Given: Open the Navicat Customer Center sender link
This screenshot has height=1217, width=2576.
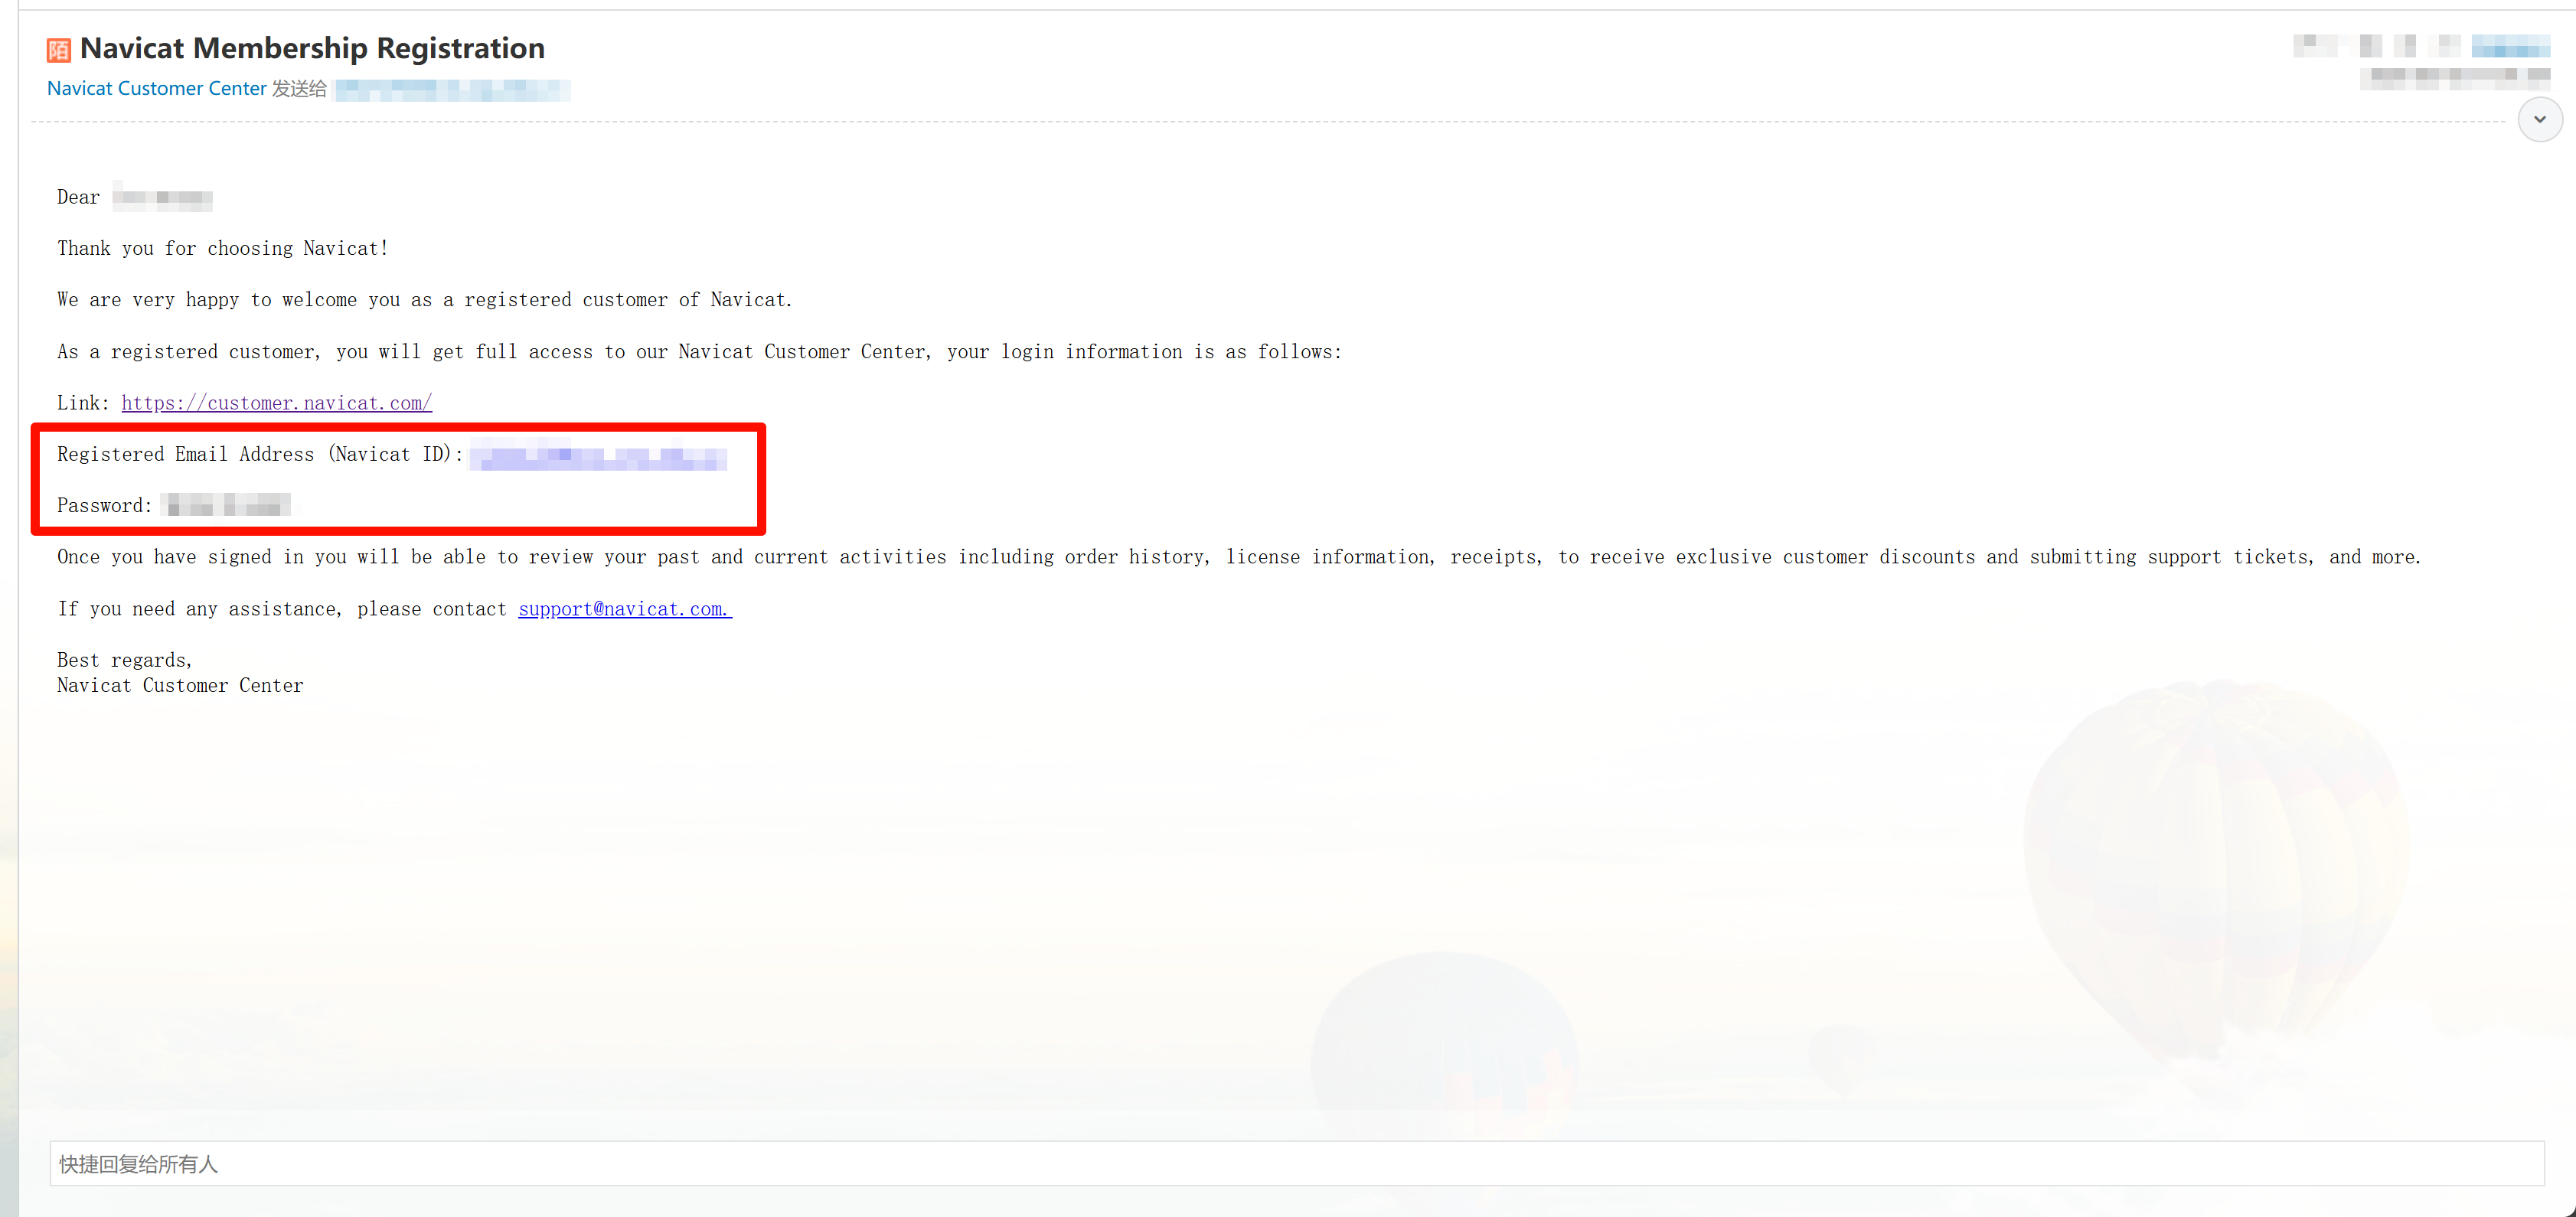Looking at the screenshot, I should (157, 89).
